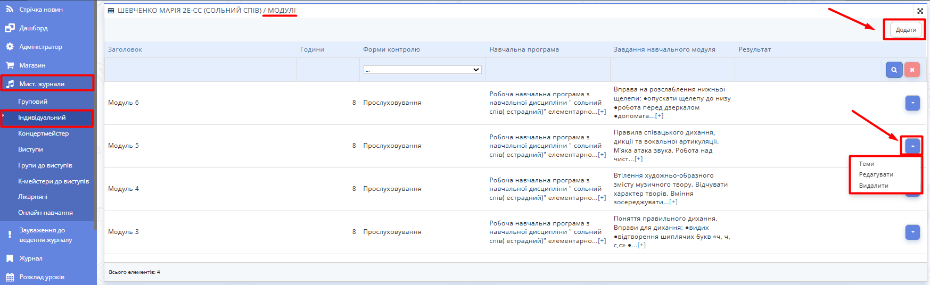Click the Дашборд sidebar icon
Viewport: 930px width, 285px height.
[10, 28]
